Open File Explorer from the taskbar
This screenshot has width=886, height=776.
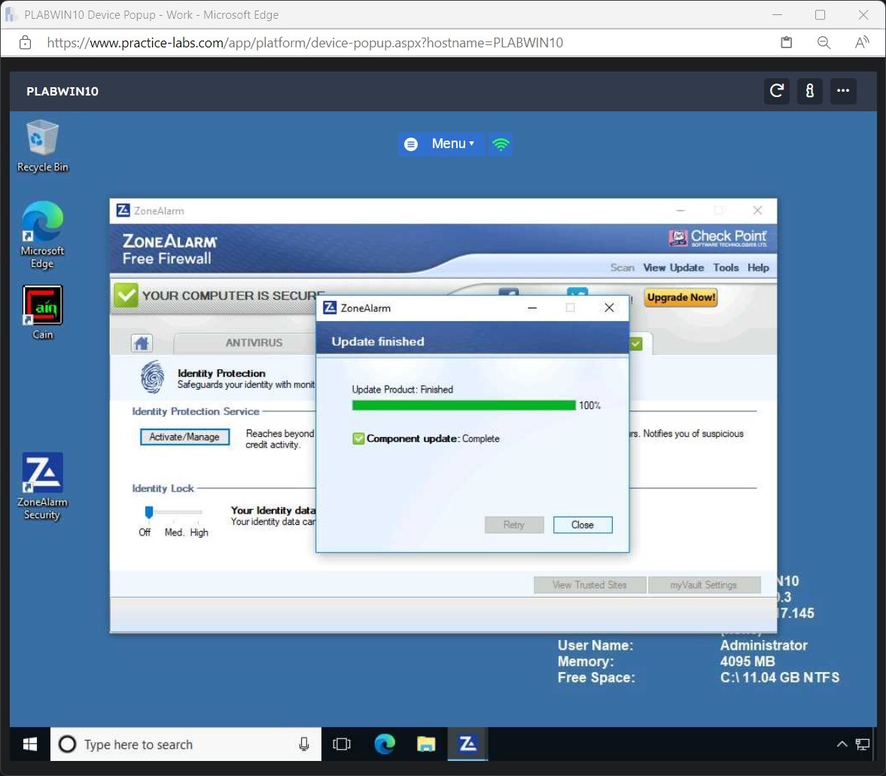[x=426, y=744]
